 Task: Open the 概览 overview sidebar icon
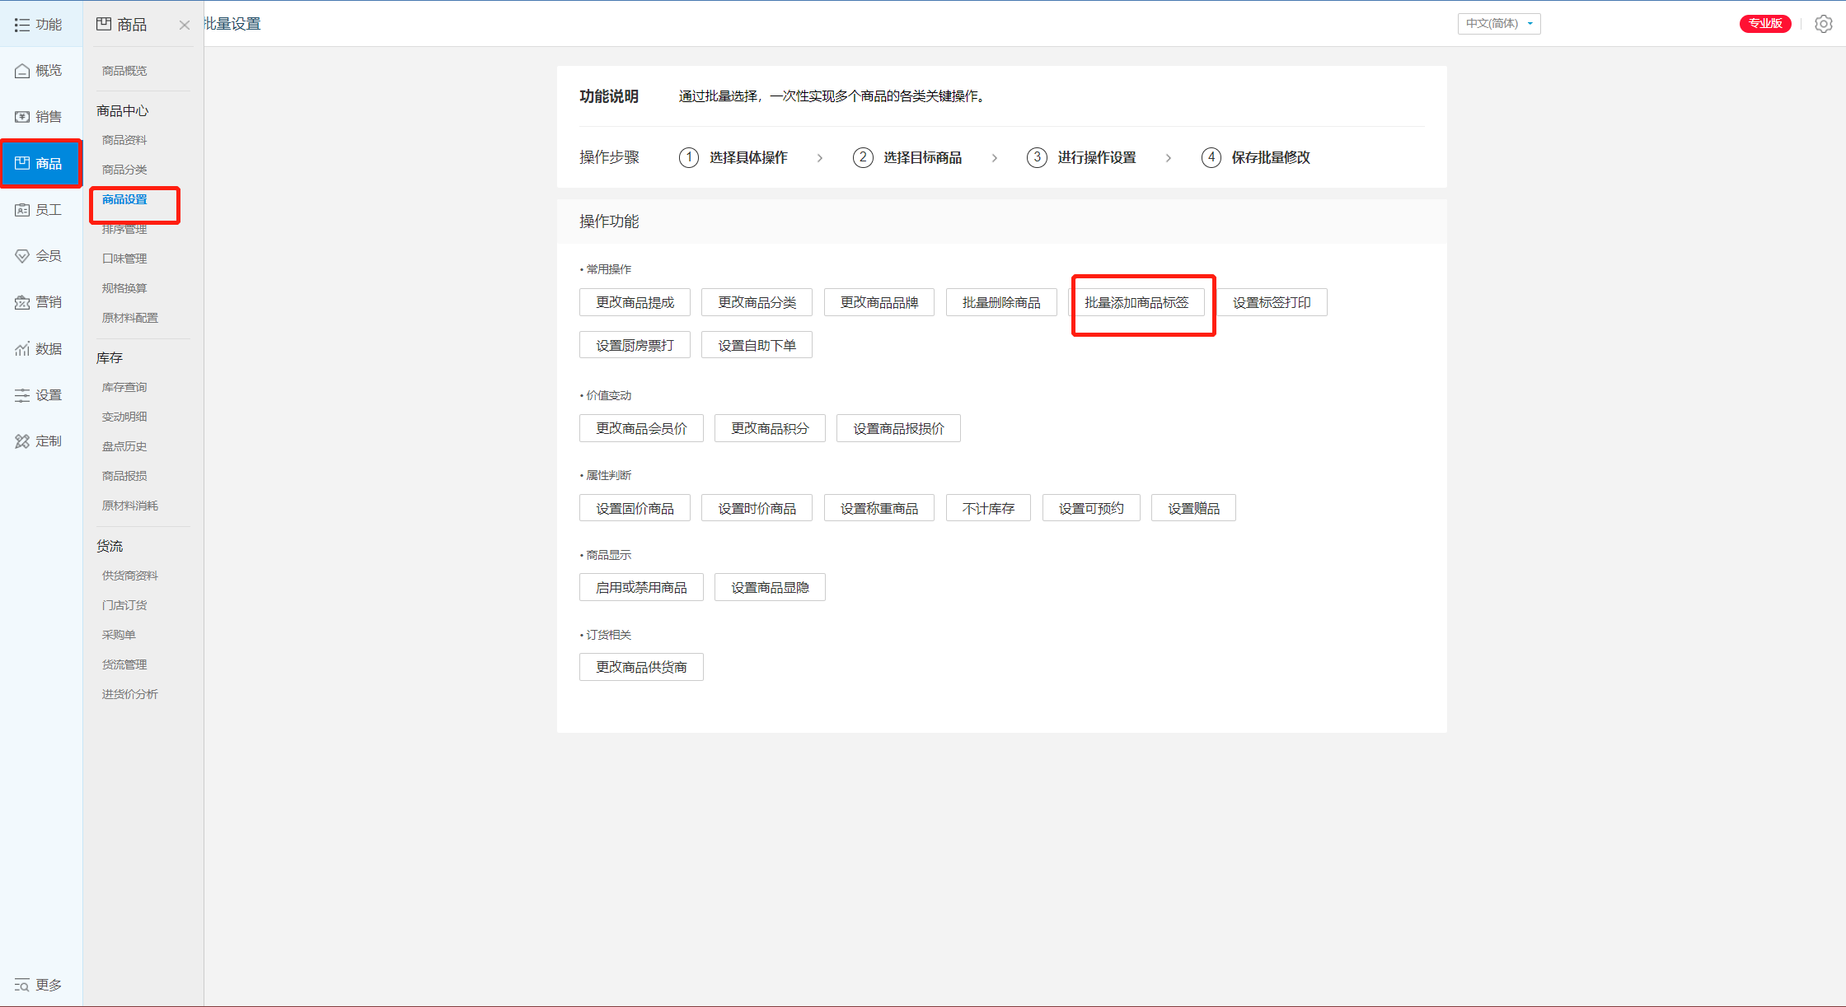(22, 71)
